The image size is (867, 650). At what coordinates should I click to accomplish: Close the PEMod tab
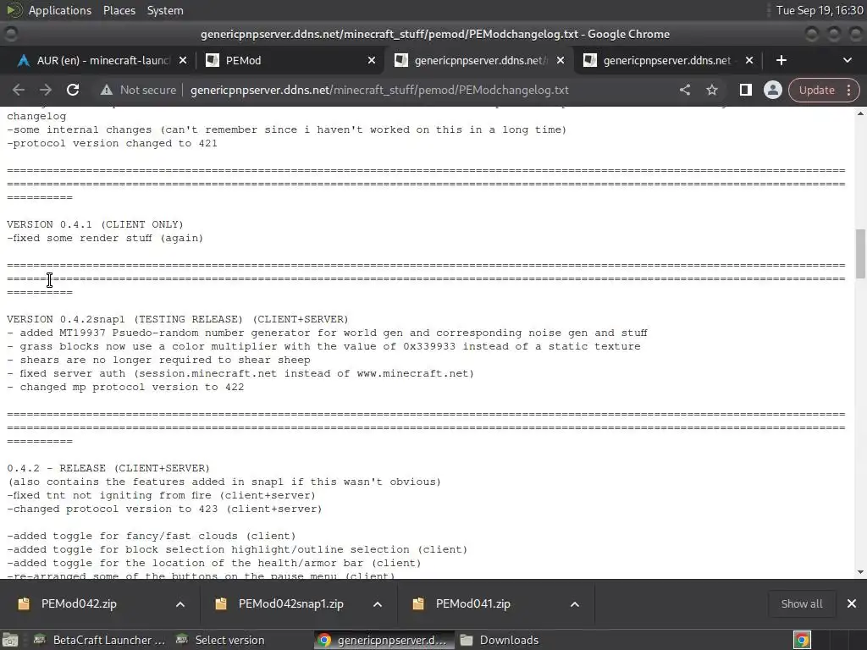[372, 60]
